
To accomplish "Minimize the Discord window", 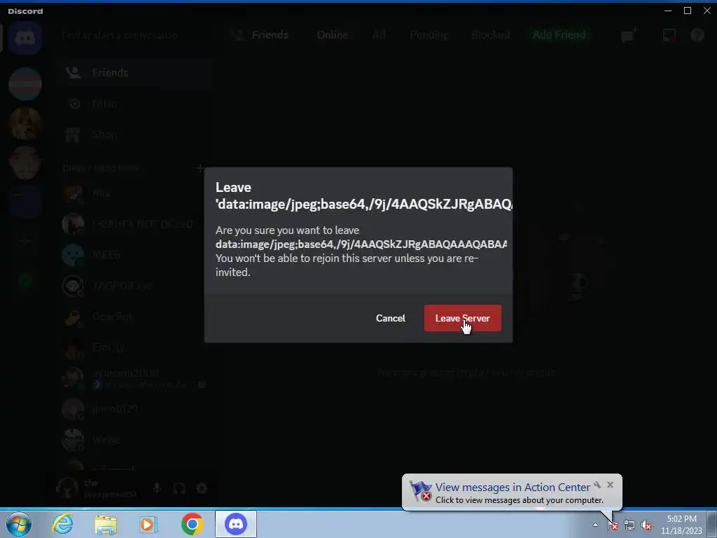I will [x=668, y=11].
